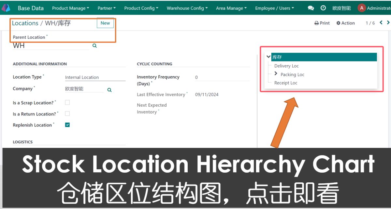The image size is (391, 209).
Task: Click the Locations breadcrumb link
Action: coord(25,23)
